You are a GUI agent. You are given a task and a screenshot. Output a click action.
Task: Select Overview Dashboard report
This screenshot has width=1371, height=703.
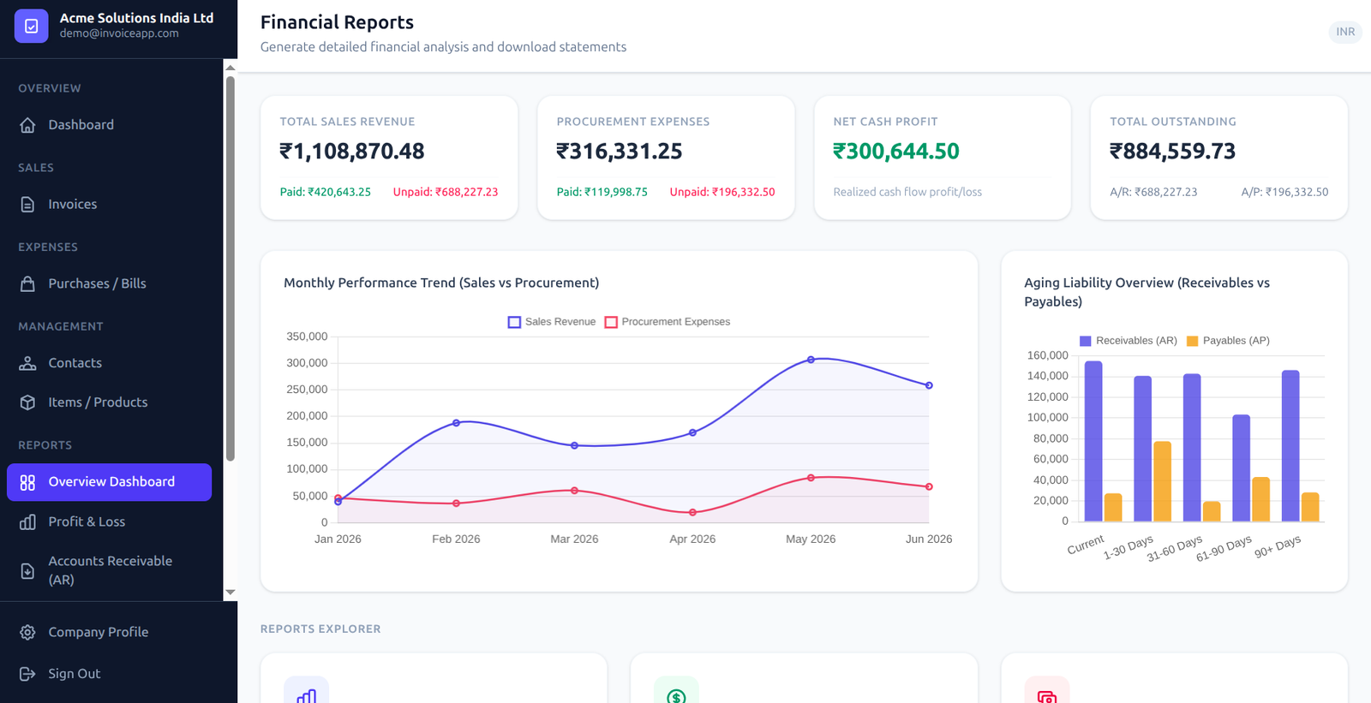tap(109, 482)
